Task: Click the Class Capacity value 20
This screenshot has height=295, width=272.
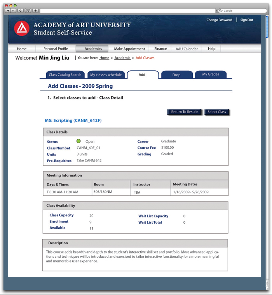Action: pos(91,216)
